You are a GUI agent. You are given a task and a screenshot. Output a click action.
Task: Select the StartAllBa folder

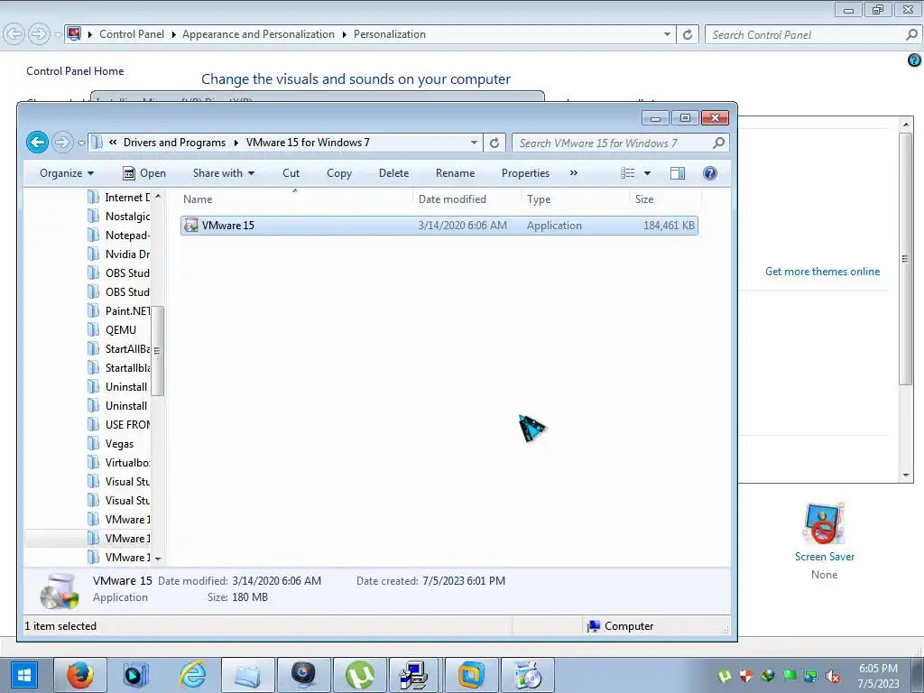119,349
